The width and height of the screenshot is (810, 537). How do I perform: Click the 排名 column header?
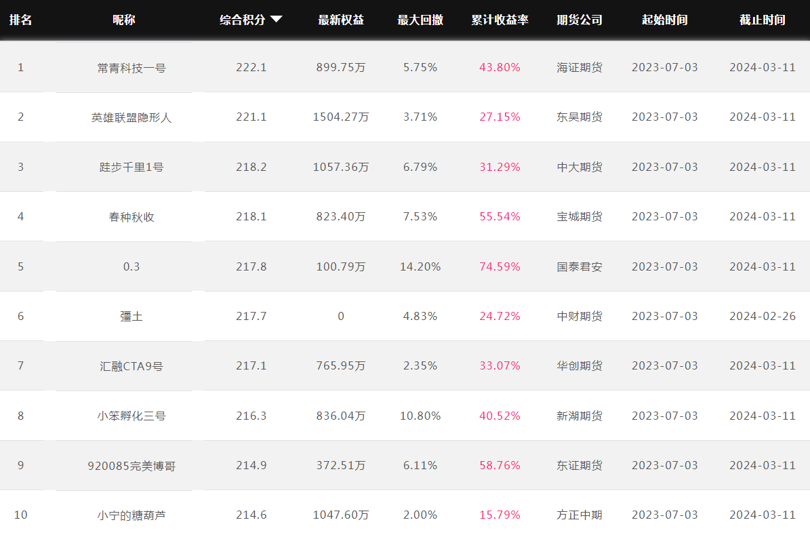coord(20,20)
